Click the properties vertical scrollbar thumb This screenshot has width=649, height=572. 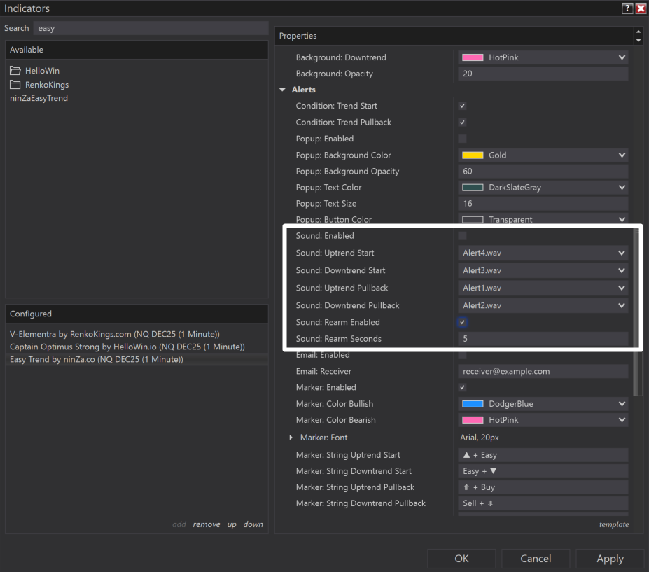(638, 312)
